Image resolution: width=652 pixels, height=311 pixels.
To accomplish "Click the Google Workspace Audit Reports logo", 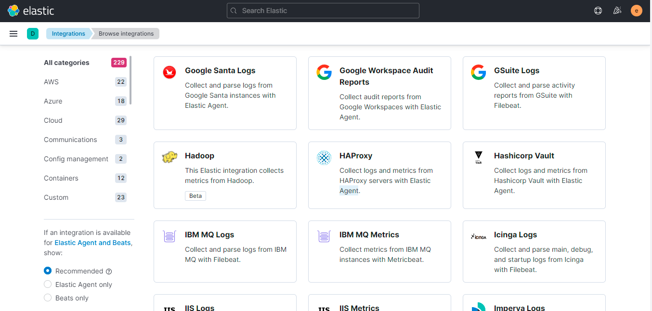I will pos(324,72).
